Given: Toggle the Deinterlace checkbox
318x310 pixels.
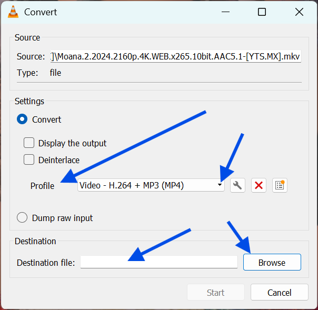Looking at the screenshot, I should pos(29,160).
